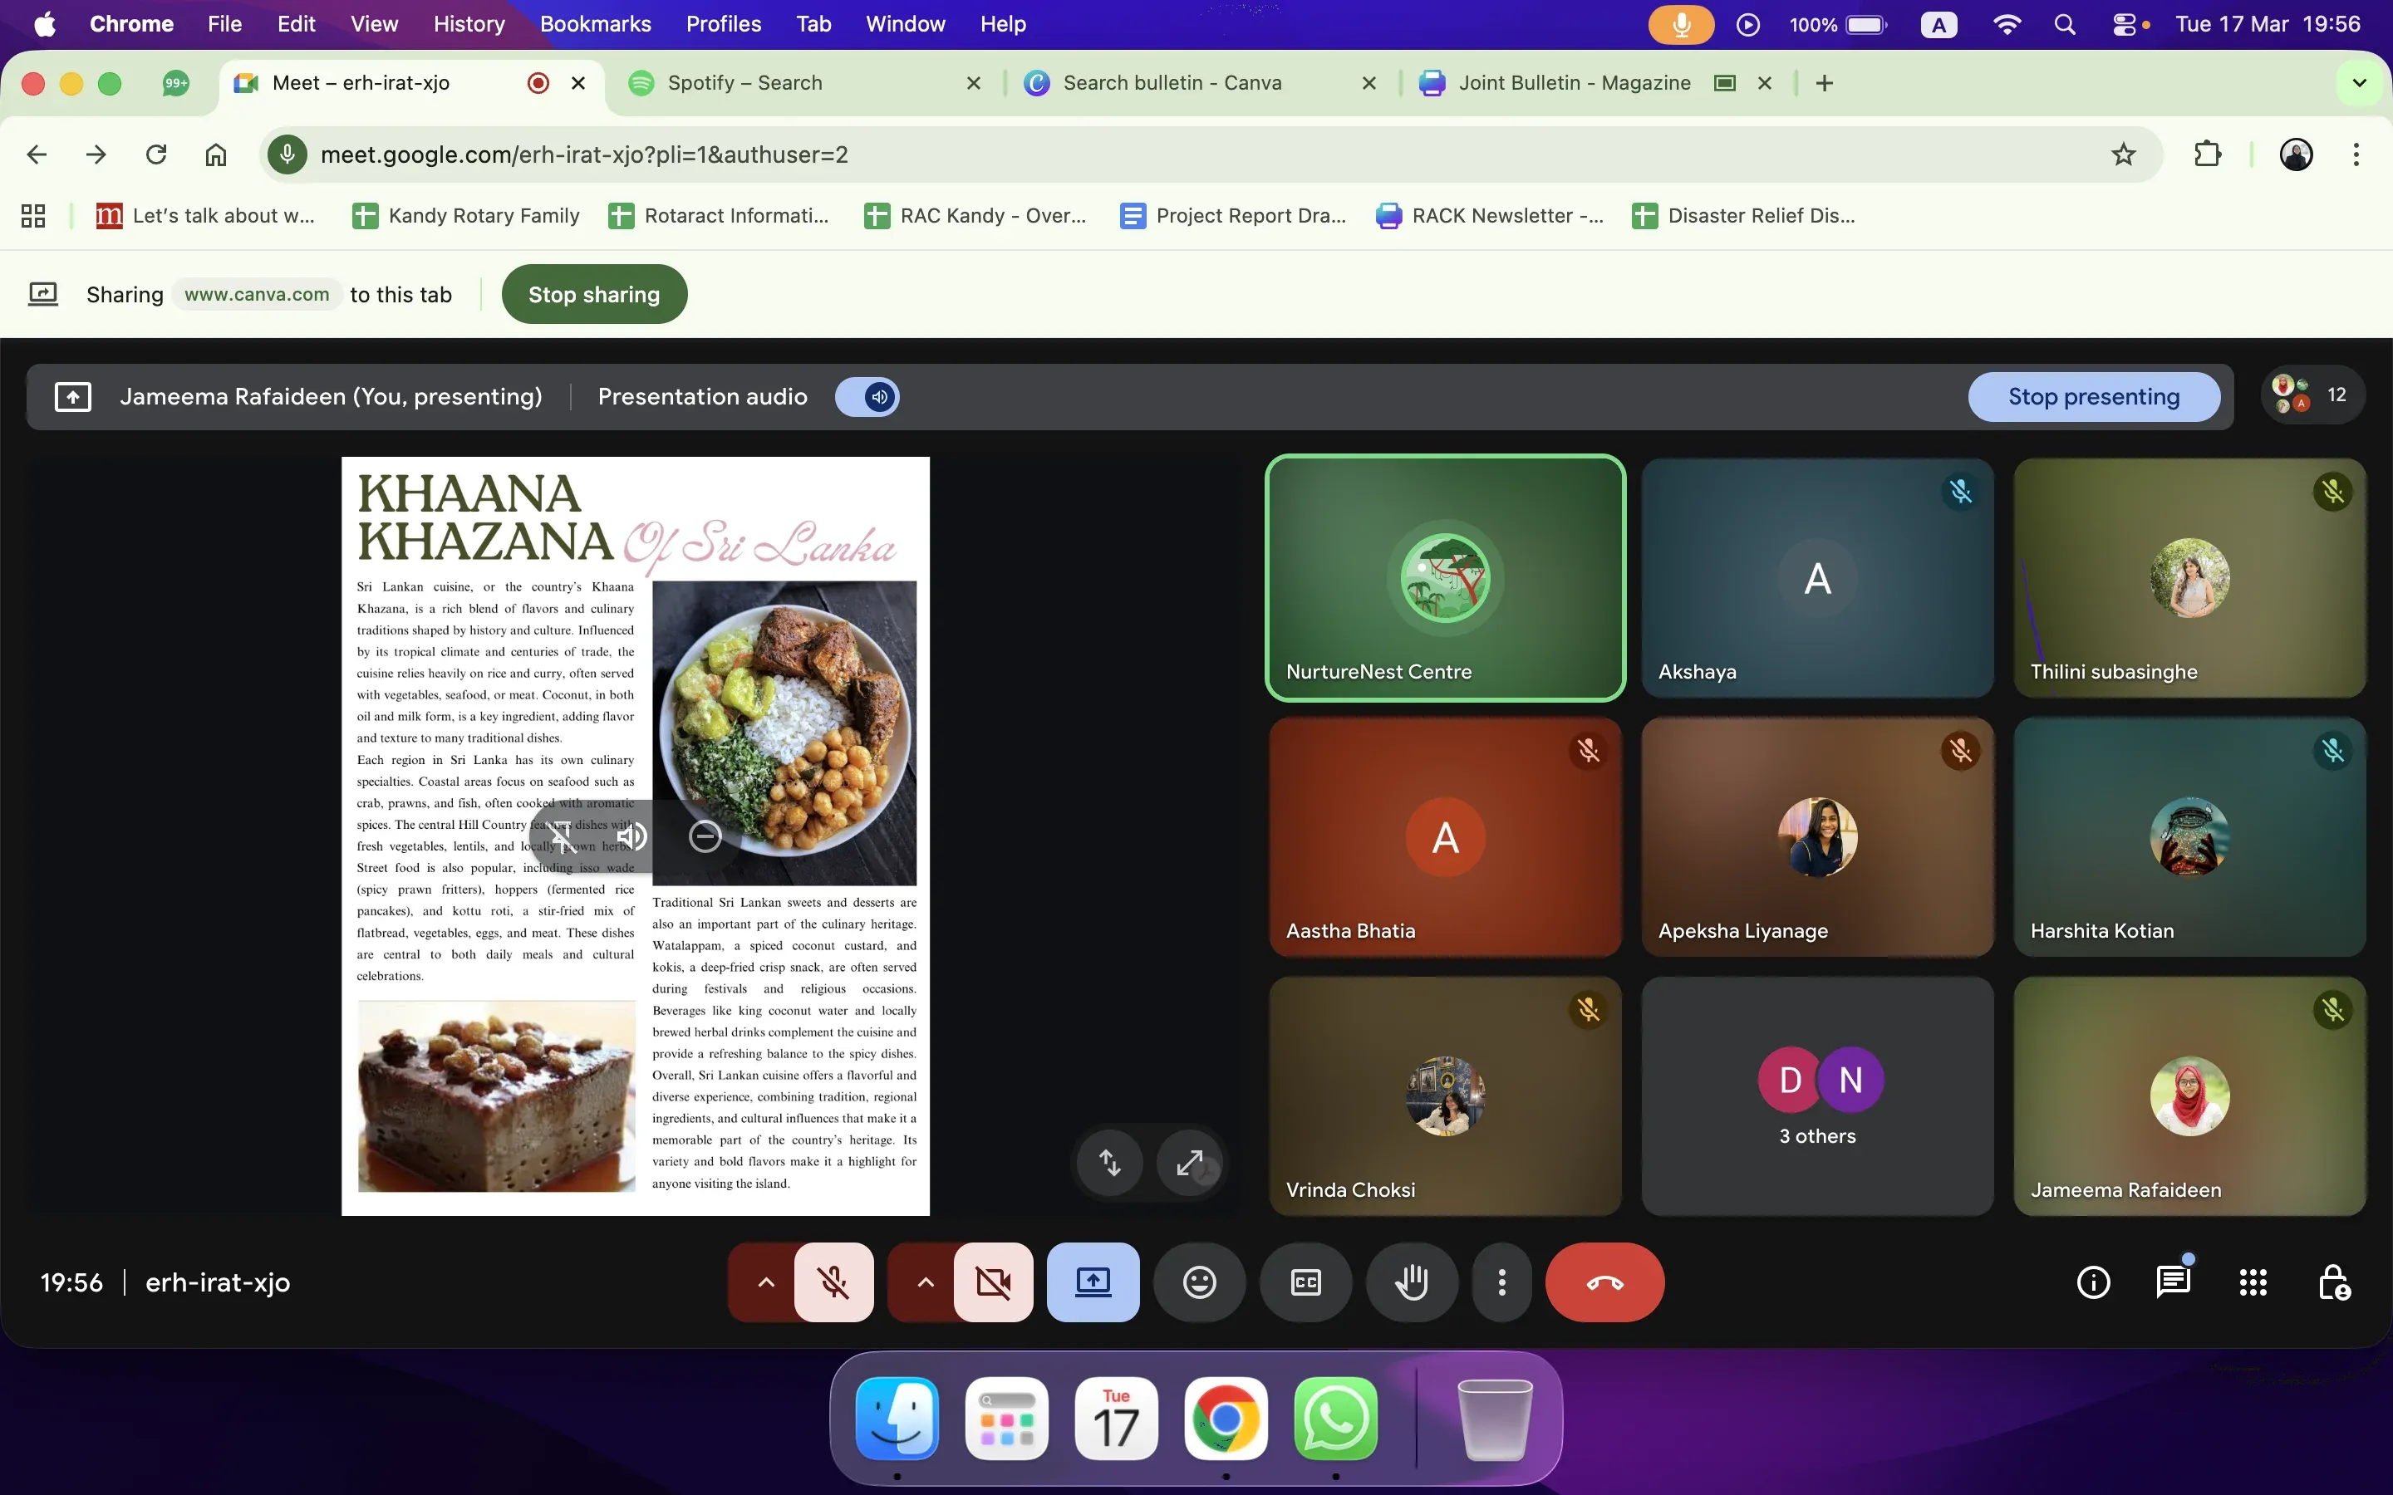
Task: Turn on the camera in the call bar
Action: 993,1282
